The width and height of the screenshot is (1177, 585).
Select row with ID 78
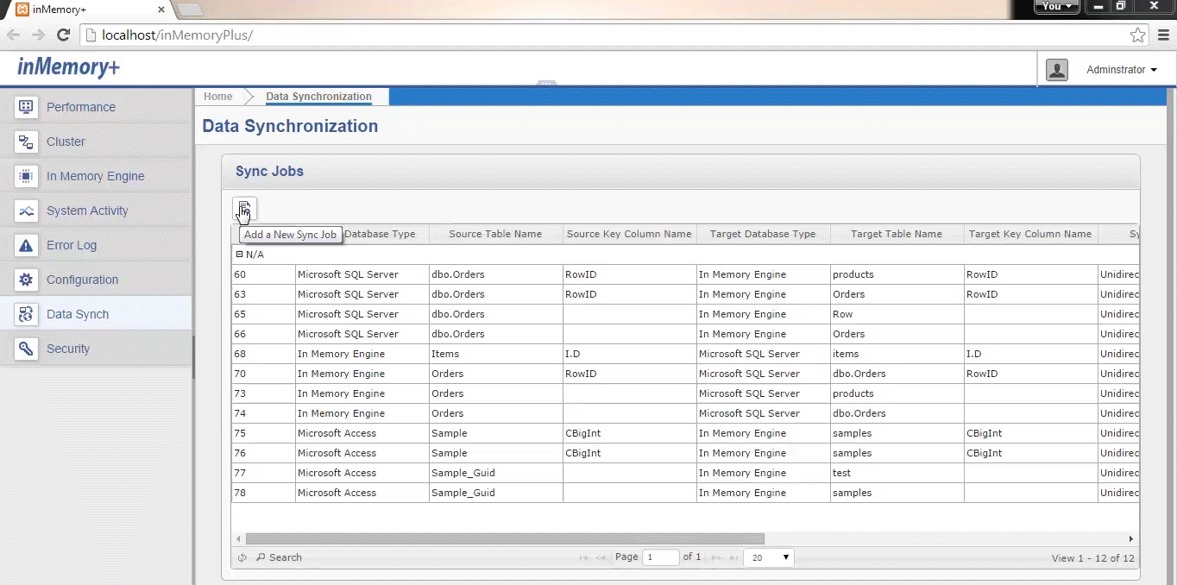[x=685, y=493]
